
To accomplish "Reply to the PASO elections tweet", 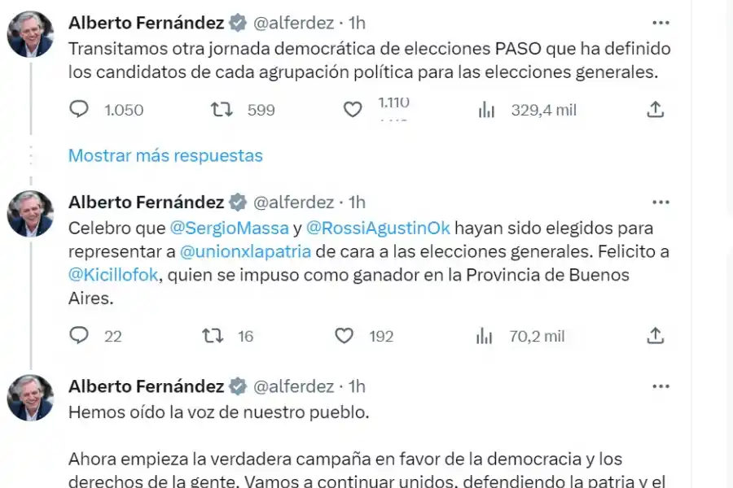I will (x=79, y=110).
